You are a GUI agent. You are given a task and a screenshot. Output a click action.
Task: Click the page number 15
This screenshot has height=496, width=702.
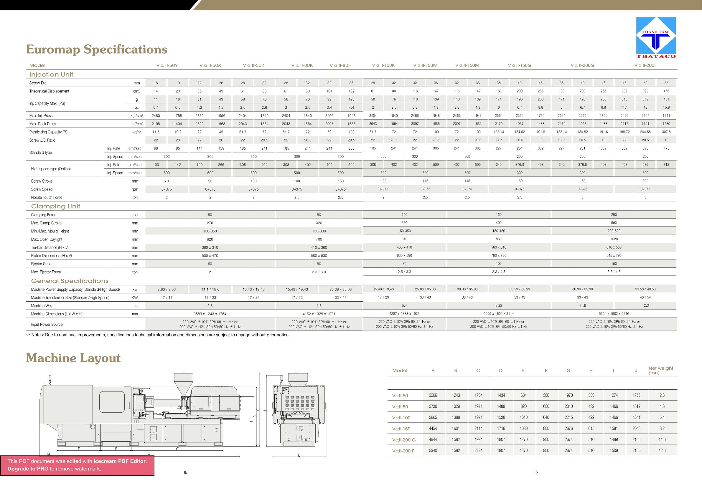click(185, 472)
